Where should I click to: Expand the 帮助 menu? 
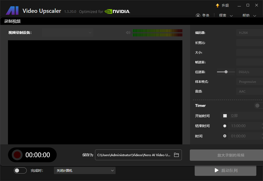(249, 16)
